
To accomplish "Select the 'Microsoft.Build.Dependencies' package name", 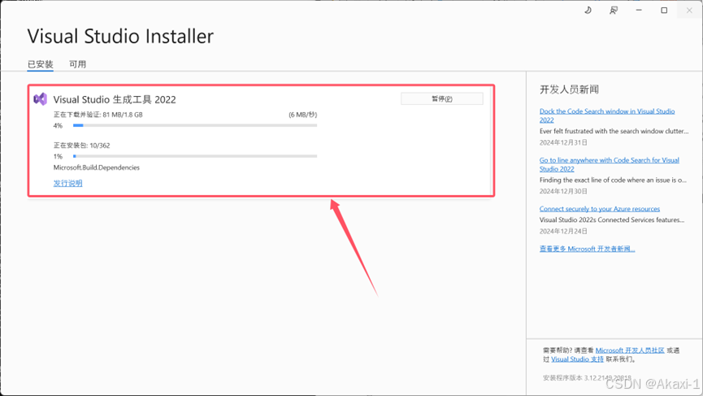I will pyautogui.click(x=97, y=168).
